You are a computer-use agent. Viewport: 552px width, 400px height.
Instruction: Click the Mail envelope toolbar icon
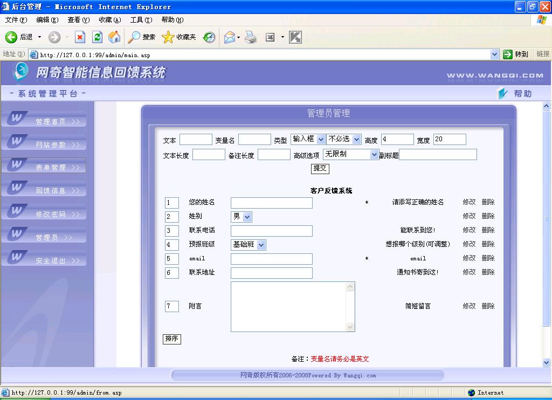[x=229, y=37]
